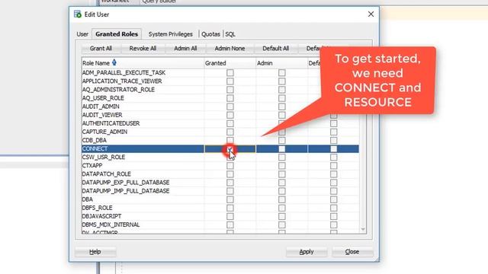Image resolution: width=488 pixels, height=274 pixels.
Task: Switch to the User tab
Action: point(82,34)
